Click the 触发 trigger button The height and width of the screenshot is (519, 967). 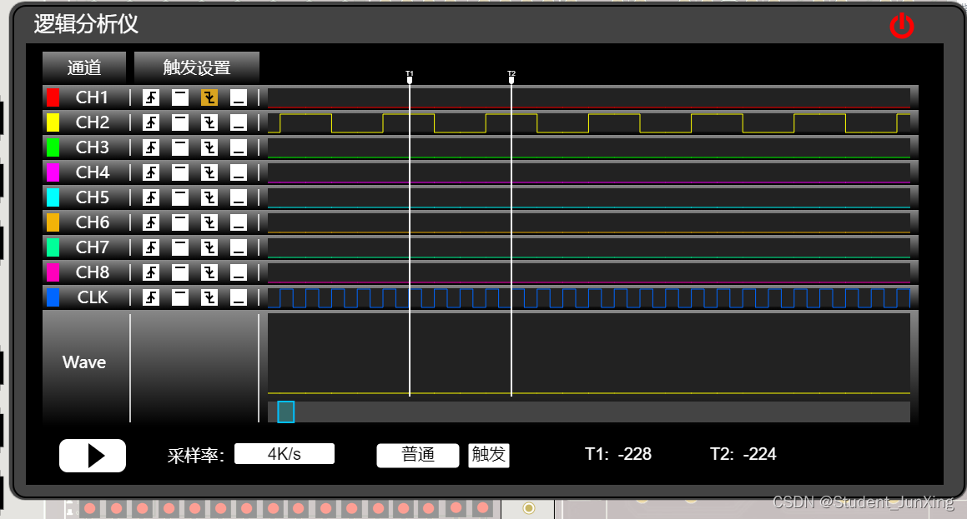coord(489,455)
